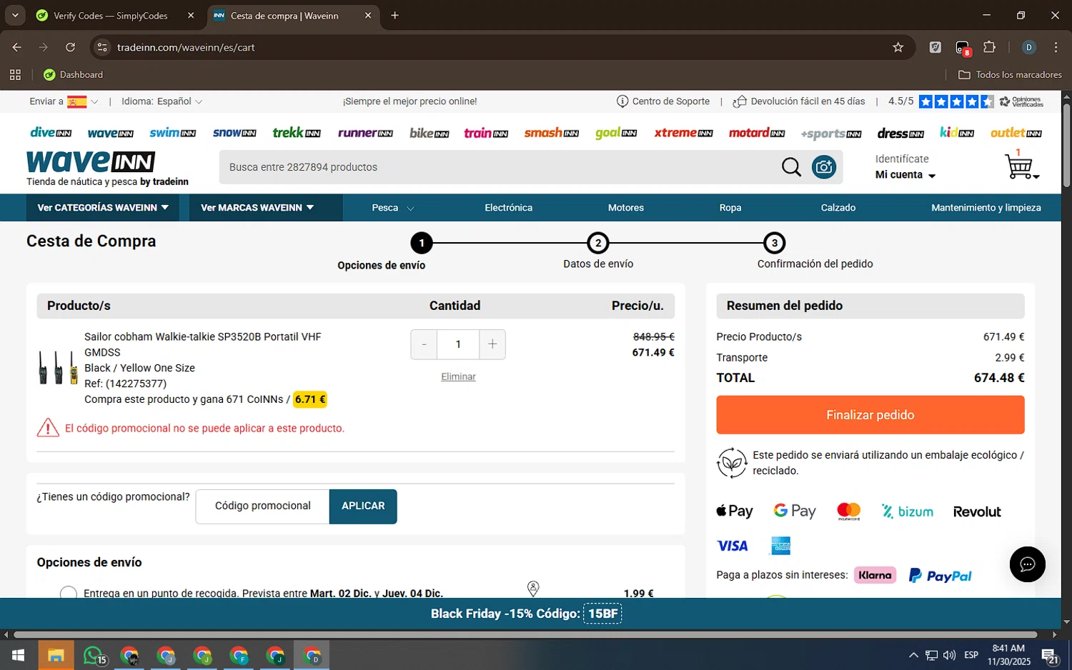The image size is (1072, 670).
Task: Open the runnerinn store logo link
Action: 365,133
